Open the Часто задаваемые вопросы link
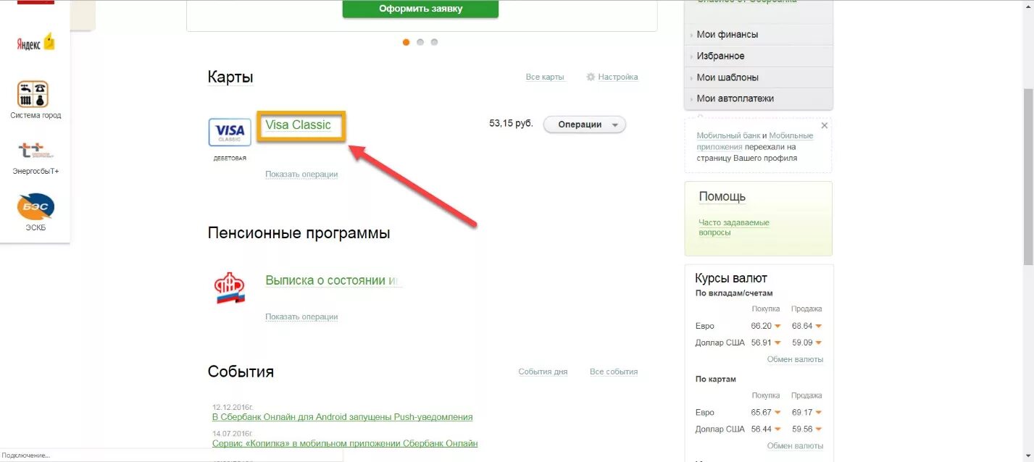The height and width of the screenshot is (462, 1034). [x=734, y=227]
